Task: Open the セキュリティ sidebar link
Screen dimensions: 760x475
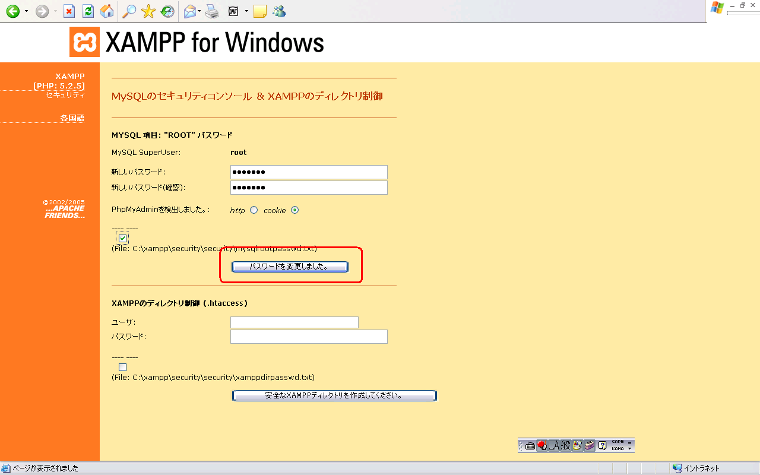Action: click(x=65, y=95)
